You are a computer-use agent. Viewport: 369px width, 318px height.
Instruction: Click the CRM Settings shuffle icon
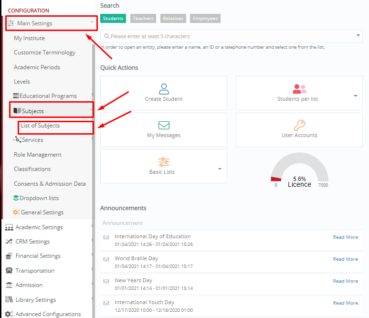pos(9,242)
